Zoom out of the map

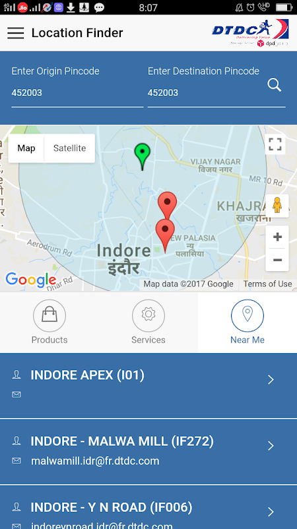click(x=277, y=260)
